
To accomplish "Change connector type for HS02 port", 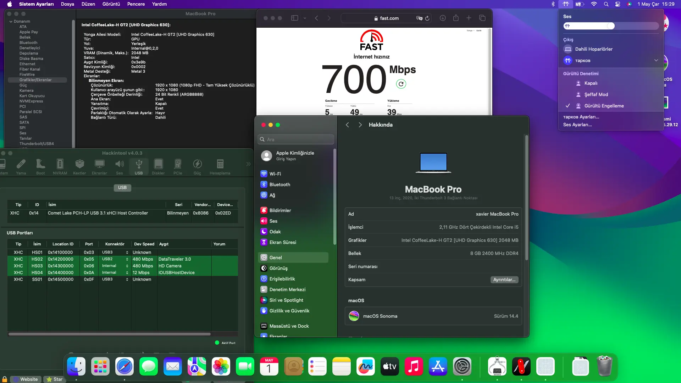I will coord(115,259).
